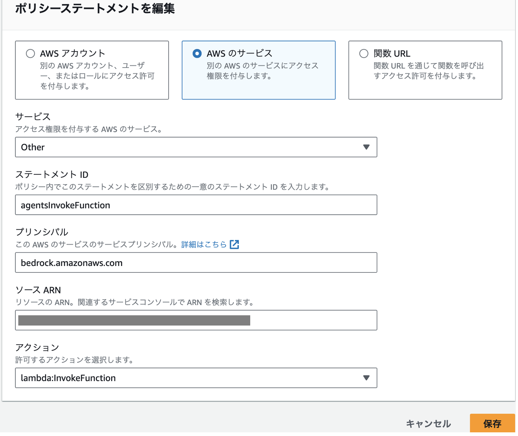The height and width of the screenshot is (436, 518).
Task: Click the 詳細はこちら link
Action: coord(204,245)
